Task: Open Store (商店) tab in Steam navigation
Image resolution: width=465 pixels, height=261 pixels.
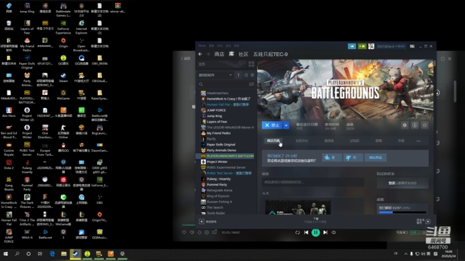Action: pyautogui.click(x=219, y=54)
